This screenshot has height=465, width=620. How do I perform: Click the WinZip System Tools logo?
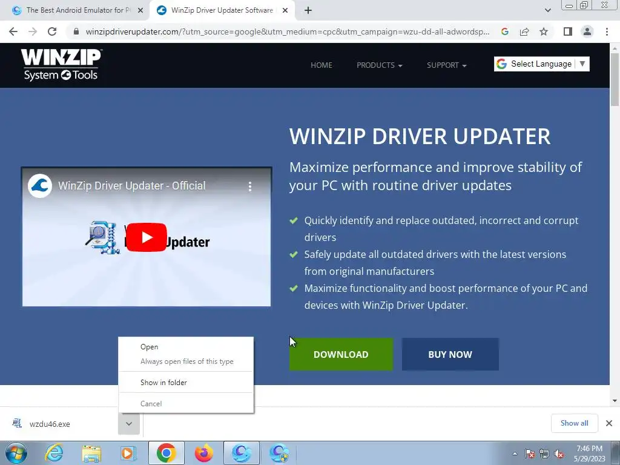tap(61, 65)
